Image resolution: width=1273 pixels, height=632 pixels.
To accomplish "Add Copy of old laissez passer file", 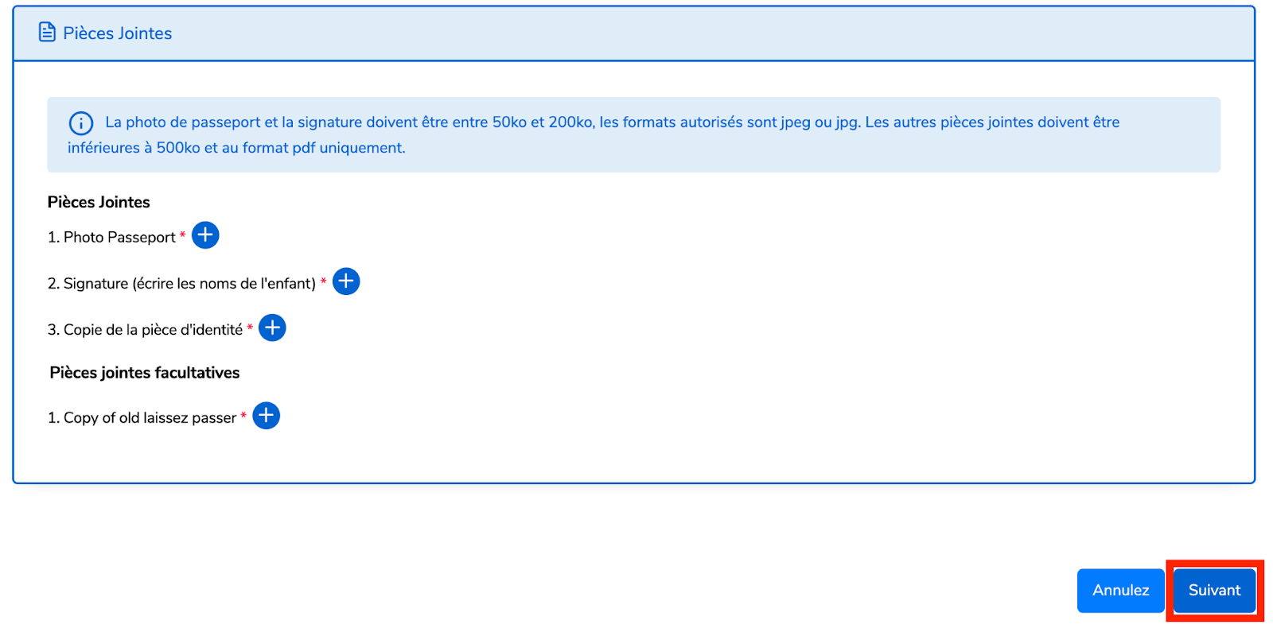I will (x=267, y=416).
